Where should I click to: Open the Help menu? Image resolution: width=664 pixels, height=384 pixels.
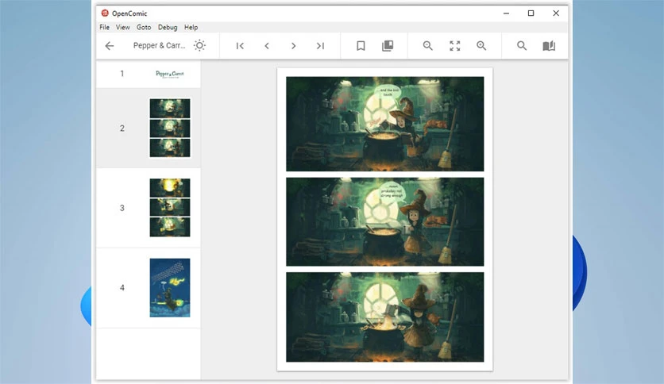[x=191, y=27]
